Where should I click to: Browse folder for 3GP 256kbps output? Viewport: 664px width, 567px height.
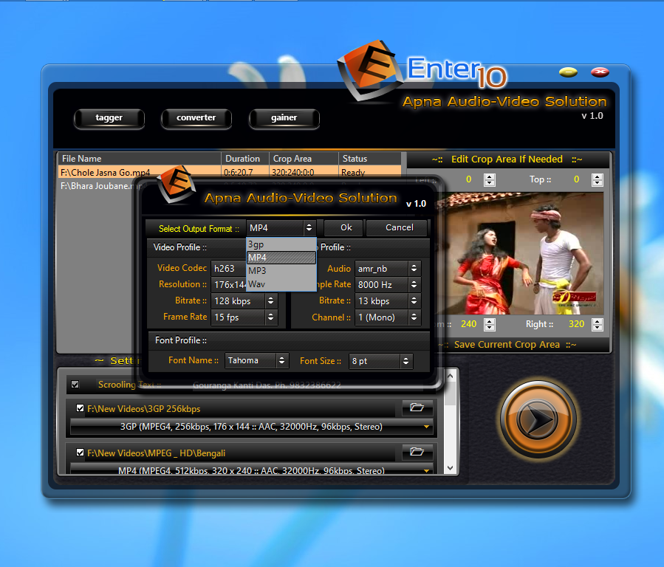(x=417, y=408)
